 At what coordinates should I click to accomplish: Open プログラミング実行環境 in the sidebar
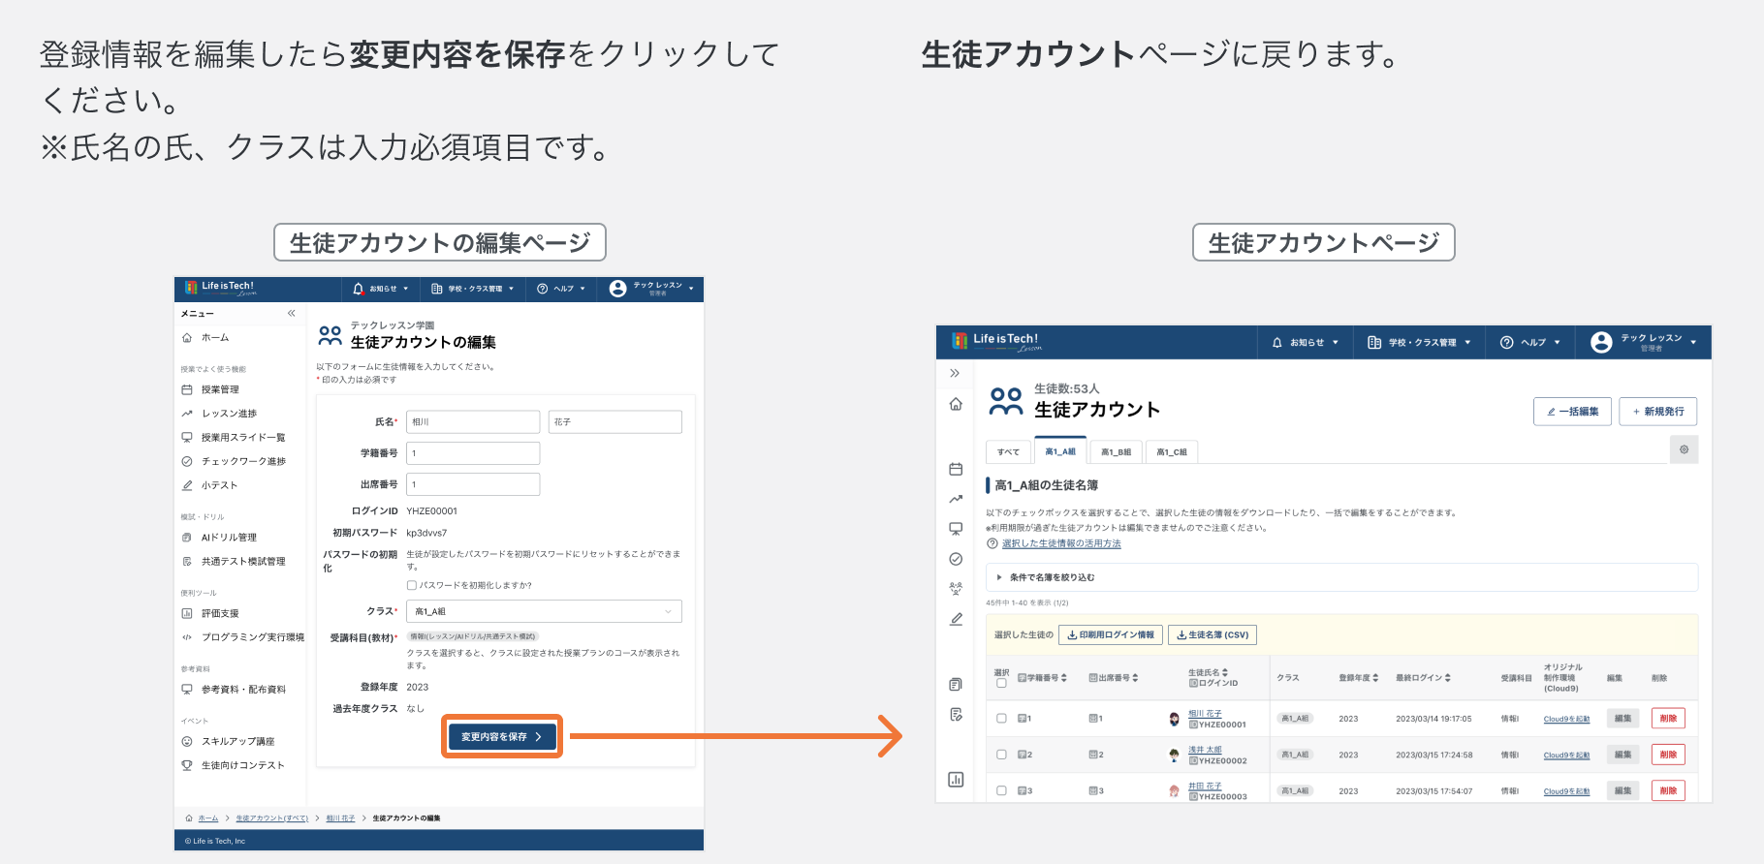pyautogui.click(x=242, y=637)
